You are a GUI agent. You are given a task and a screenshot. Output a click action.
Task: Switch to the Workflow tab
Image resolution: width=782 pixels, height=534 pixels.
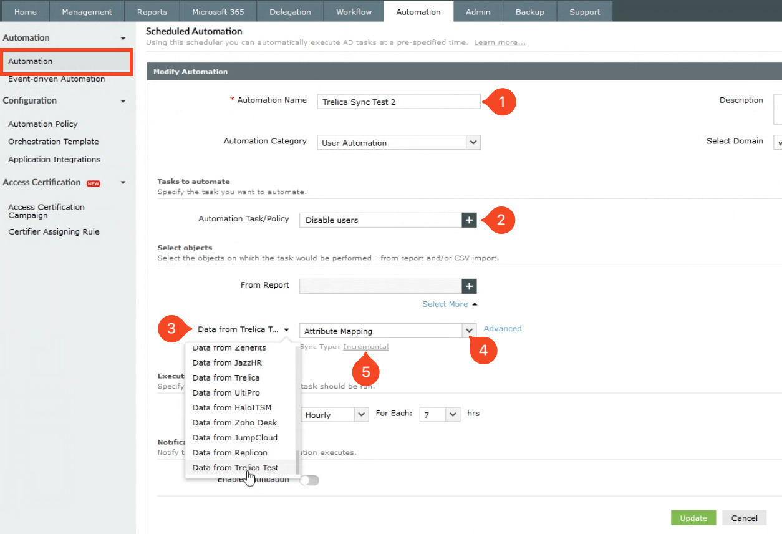(354, 12)
